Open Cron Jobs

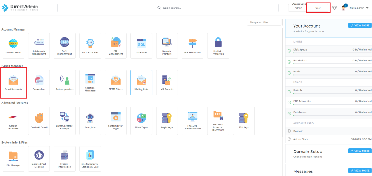[x=90, y=119]
